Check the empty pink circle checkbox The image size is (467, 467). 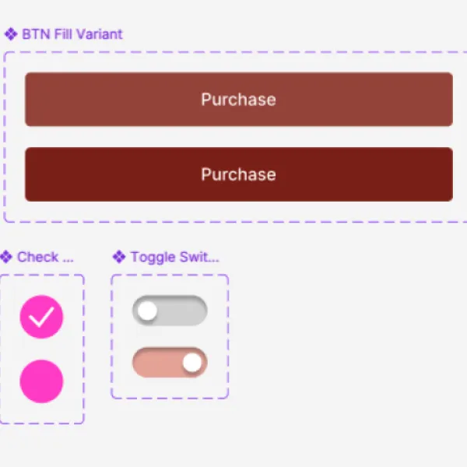pyautogui.click(x=41, y=381)
